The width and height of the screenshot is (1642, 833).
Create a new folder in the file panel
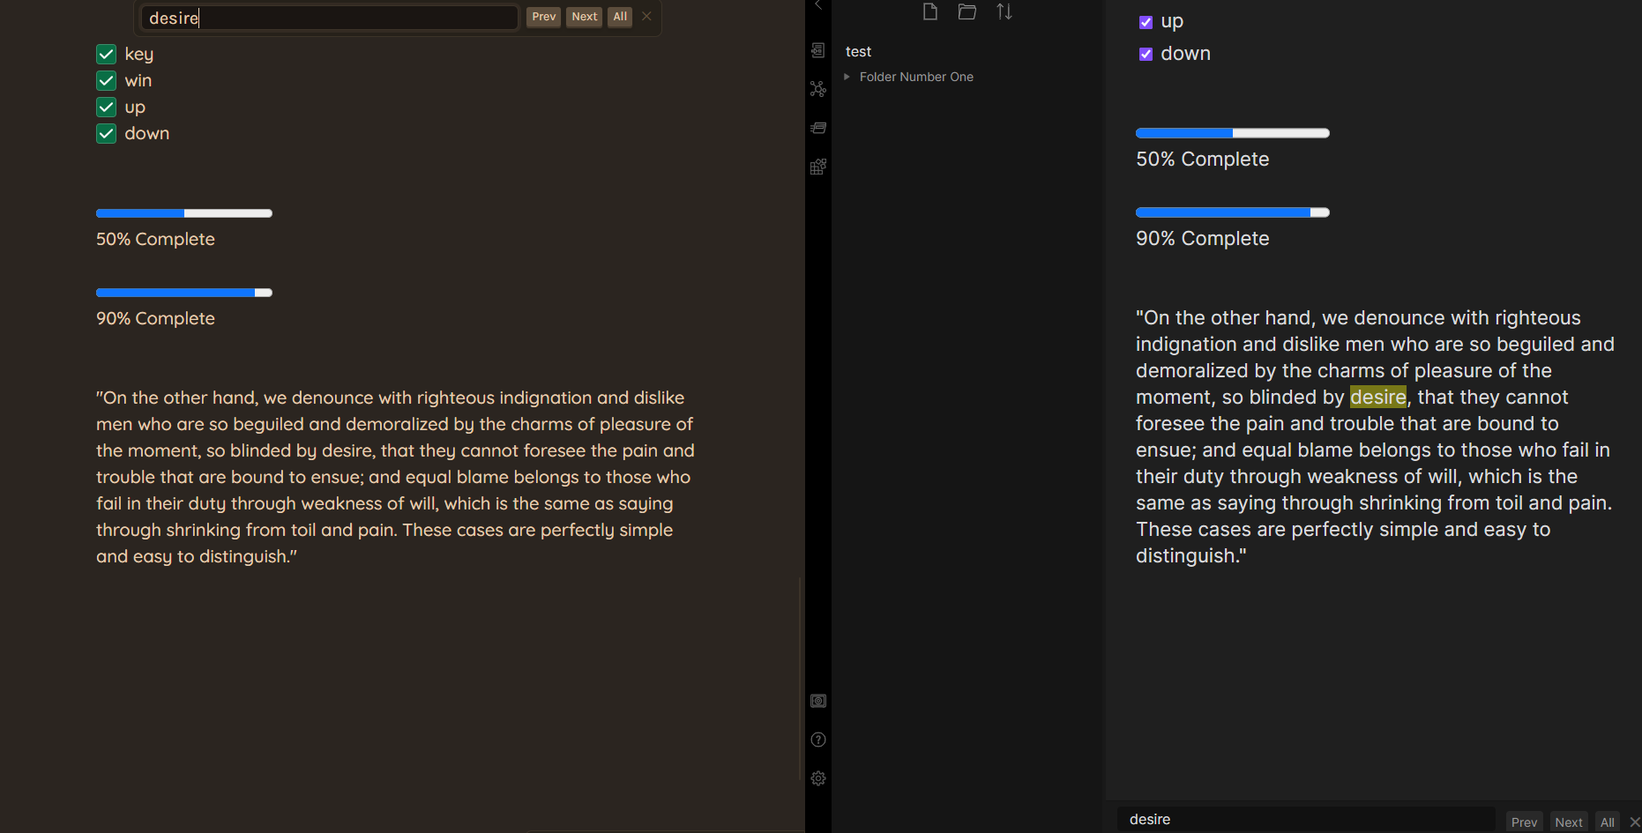coord(967,11)
